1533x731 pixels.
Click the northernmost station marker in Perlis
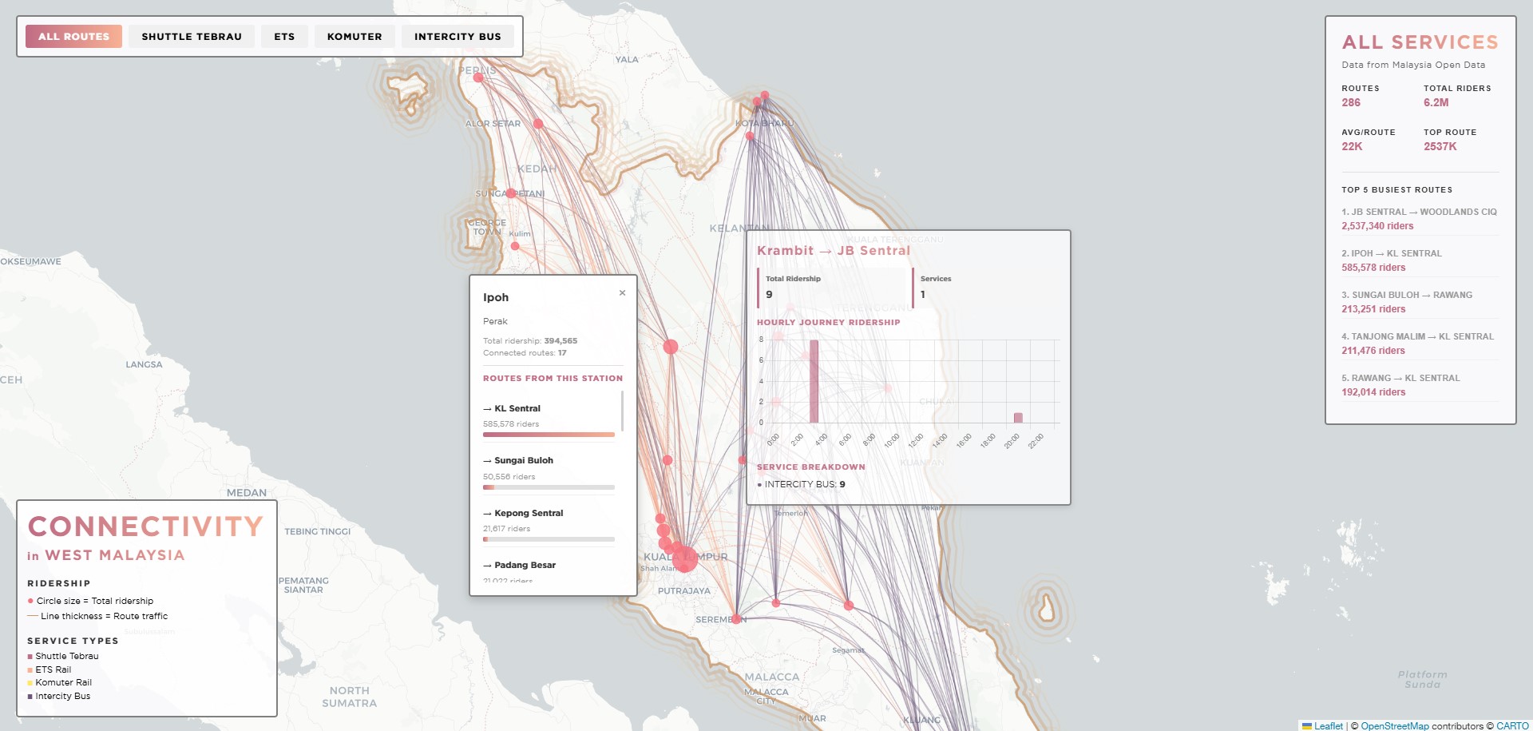tap(477, 78)
